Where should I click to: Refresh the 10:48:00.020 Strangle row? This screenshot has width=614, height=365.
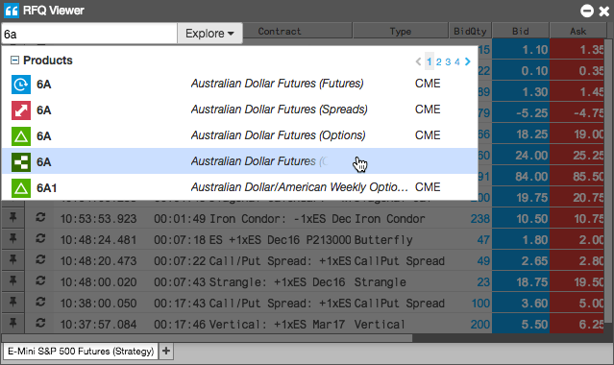40,281
